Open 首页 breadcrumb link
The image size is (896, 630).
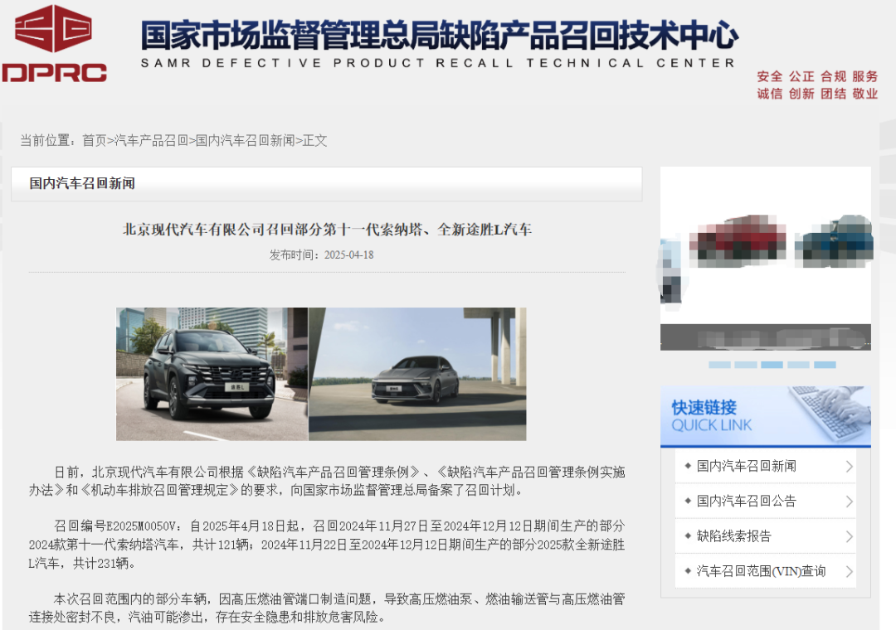click(x=95, y=141)
